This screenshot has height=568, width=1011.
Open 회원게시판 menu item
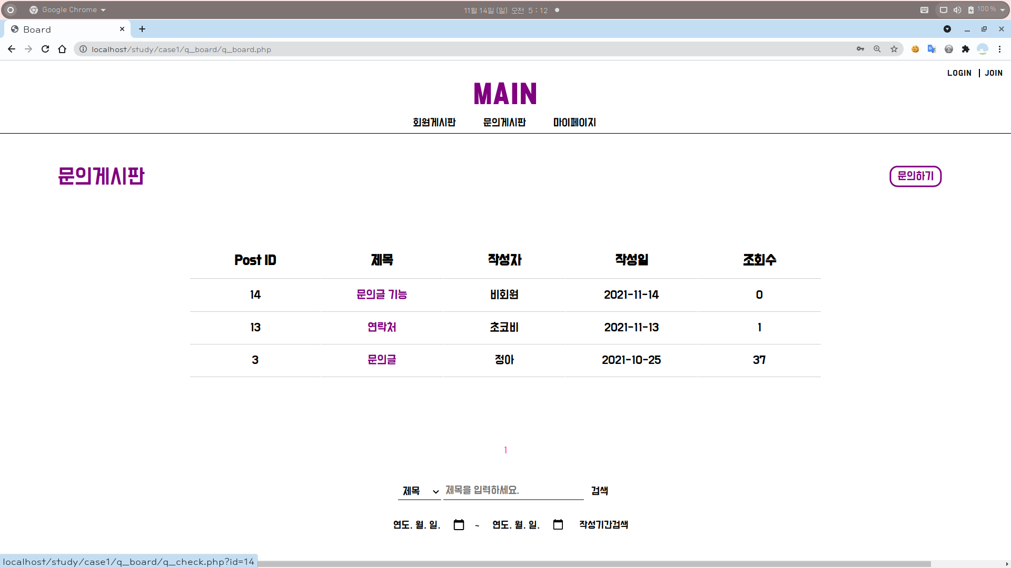click(x=434, y=123)
